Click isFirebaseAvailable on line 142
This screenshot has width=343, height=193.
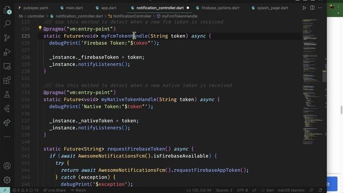pos(181,156)
